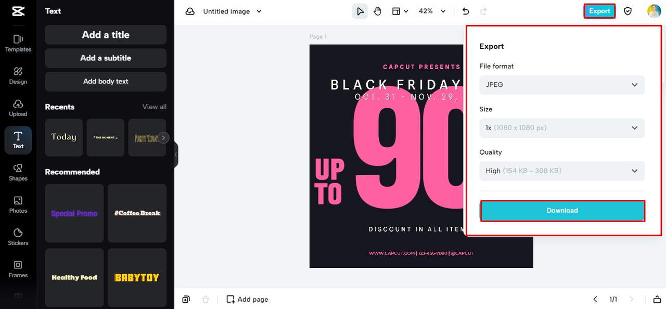Open the Stickers sidebar panel

(18, 237)
